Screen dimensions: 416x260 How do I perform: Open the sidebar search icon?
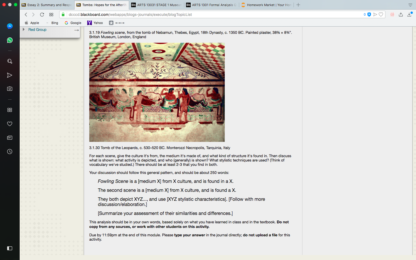10,61
